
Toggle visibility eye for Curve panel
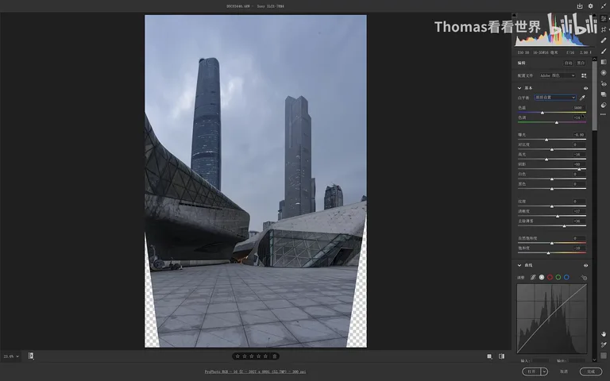(x=585, y=266)
